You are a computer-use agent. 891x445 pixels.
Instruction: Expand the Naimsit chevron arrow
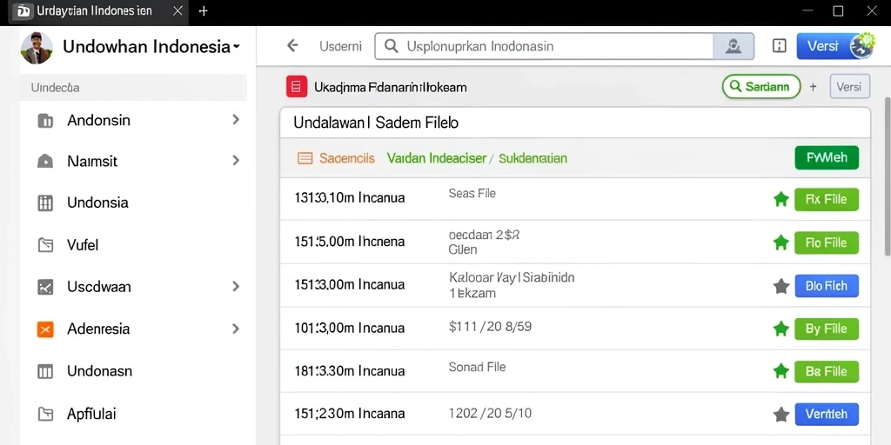pos(236,161)
